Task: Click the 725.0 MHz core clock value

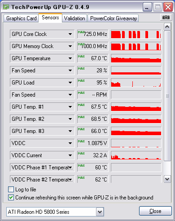Action: pyautogui.click(x=93, y=34)
